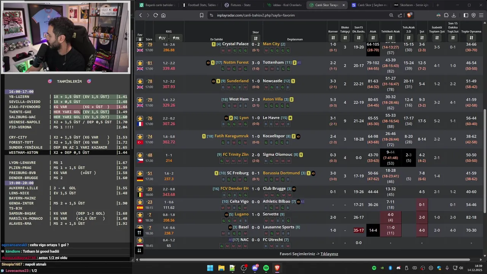Screen dimensions: 487x274
Task: Go back in the browser
Action: coord(140,15)
